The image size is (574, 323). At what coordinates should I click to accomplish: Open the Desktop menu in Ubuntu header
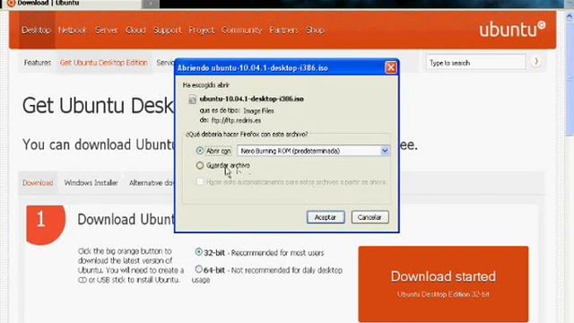tap(36, 31)
